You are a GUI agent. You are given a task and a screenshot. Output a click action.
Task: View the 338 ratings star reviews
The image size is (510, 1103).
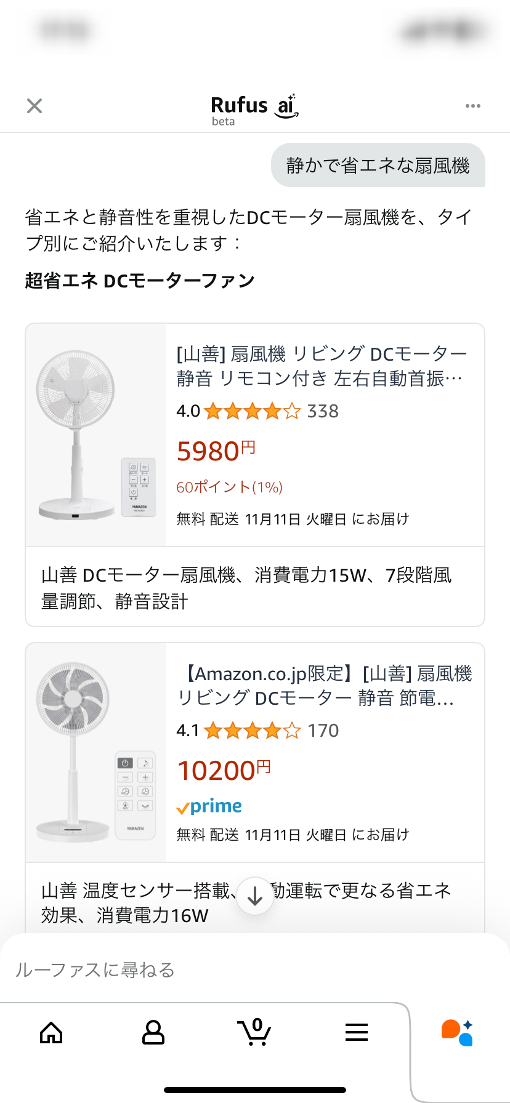tap(257, 411)
